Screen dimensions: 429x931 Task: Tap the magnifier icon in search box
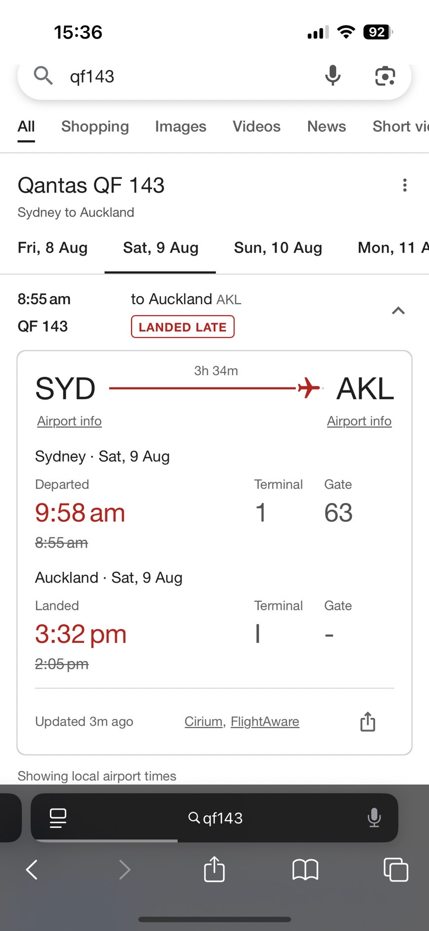pos(43,76)
